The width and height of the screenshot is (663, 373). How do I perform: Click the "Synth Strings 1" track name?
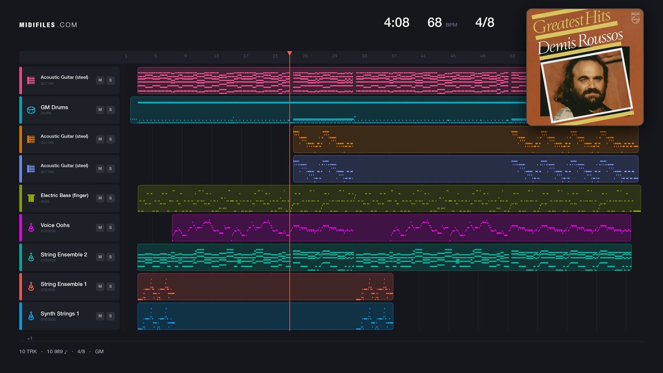tap(60, 314)
